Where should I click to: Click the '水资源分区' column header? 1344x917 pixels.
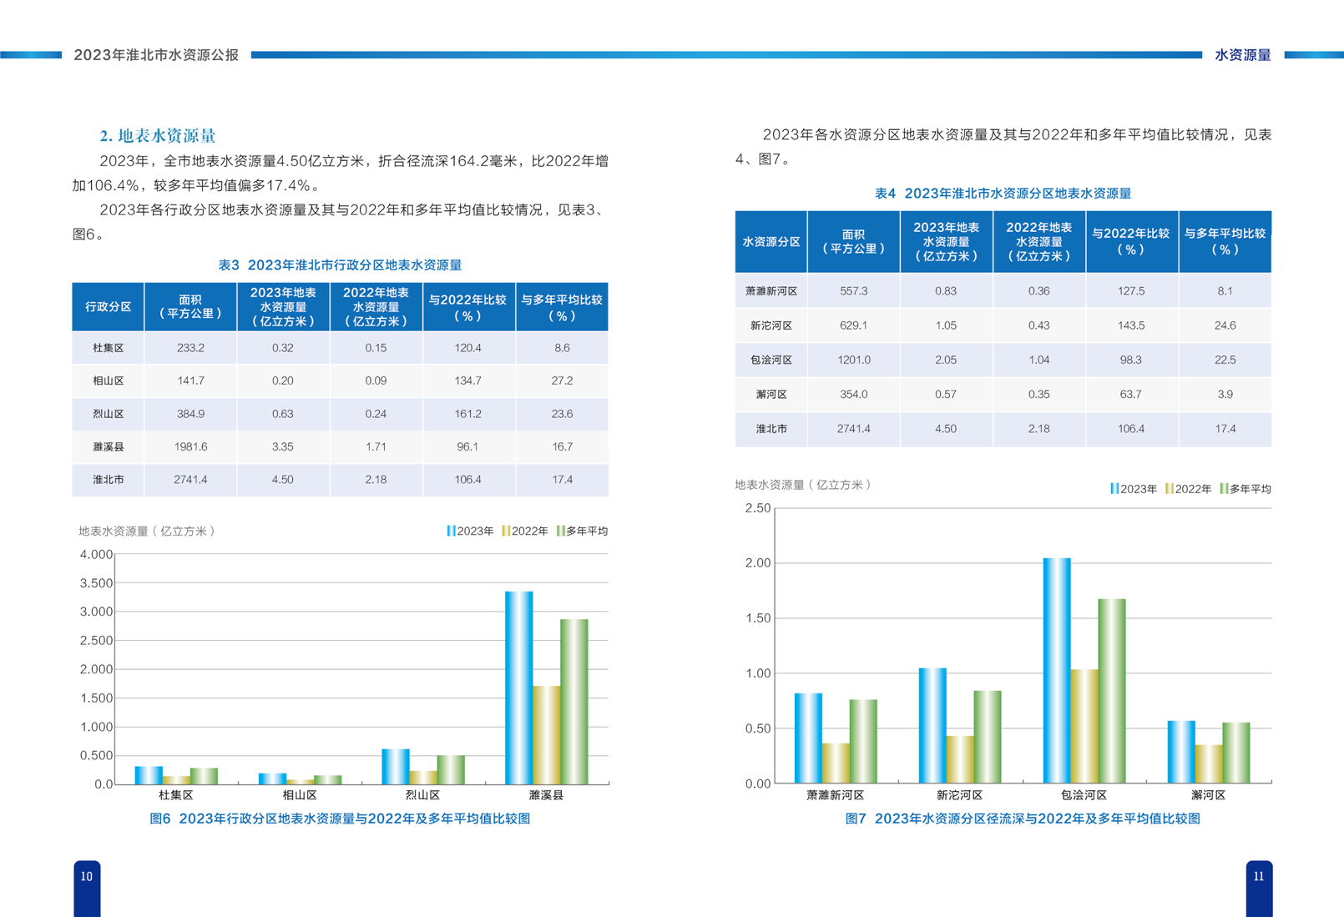click(x=771, y=242)
